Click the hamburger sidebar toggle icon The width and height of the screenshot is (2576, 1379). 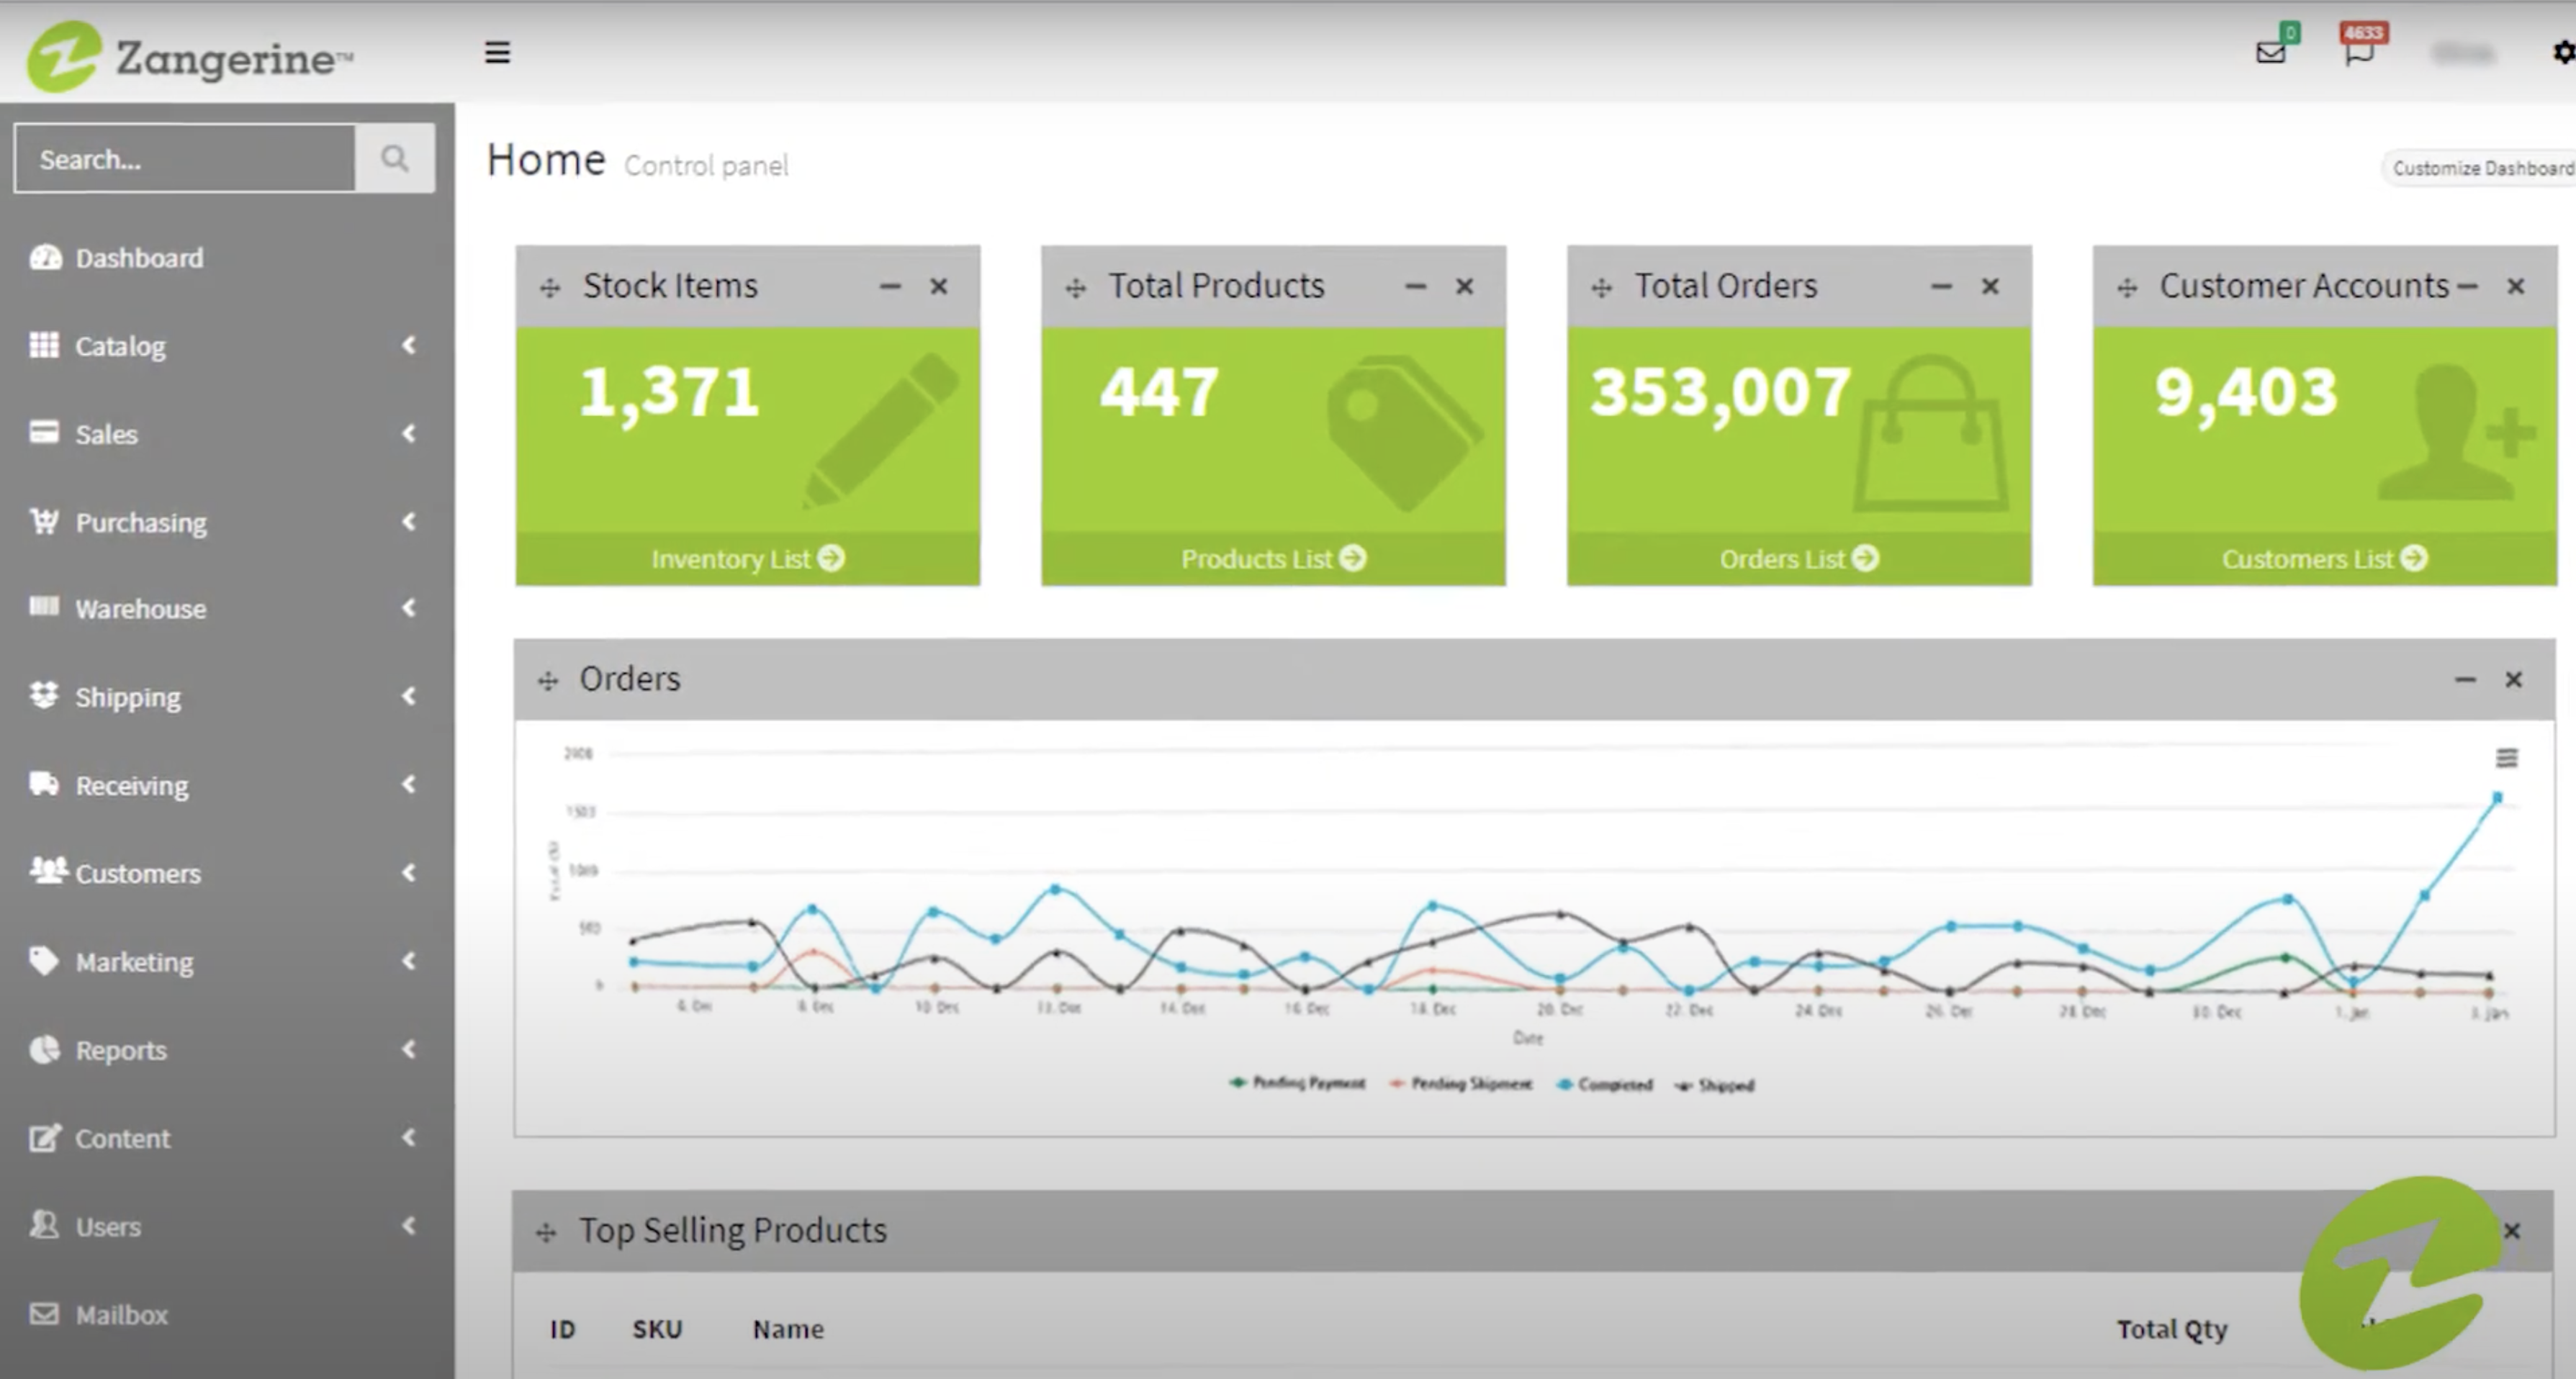pos(497,52)
